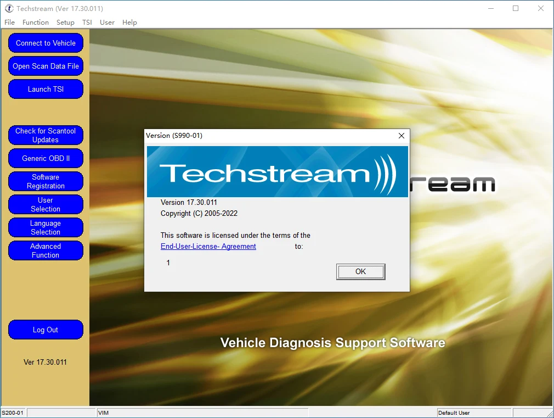Open Advanced Function
Viewport: 554px width, 418px height.
click(x=46, y=250)
